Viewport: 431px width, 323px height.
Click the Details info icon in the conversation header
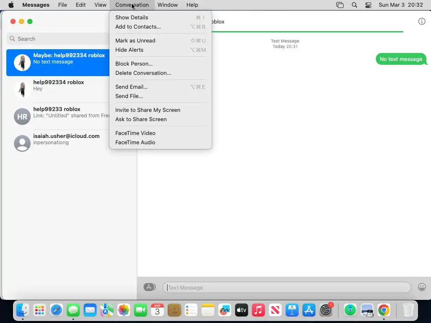click(x=422, y=21)
